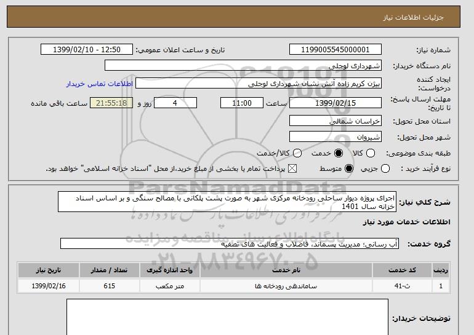Image resolution: width=474 pixels, height=335 pixels.
Task: Click the remaining days field showing 4
Action: [x=175, y=103]
